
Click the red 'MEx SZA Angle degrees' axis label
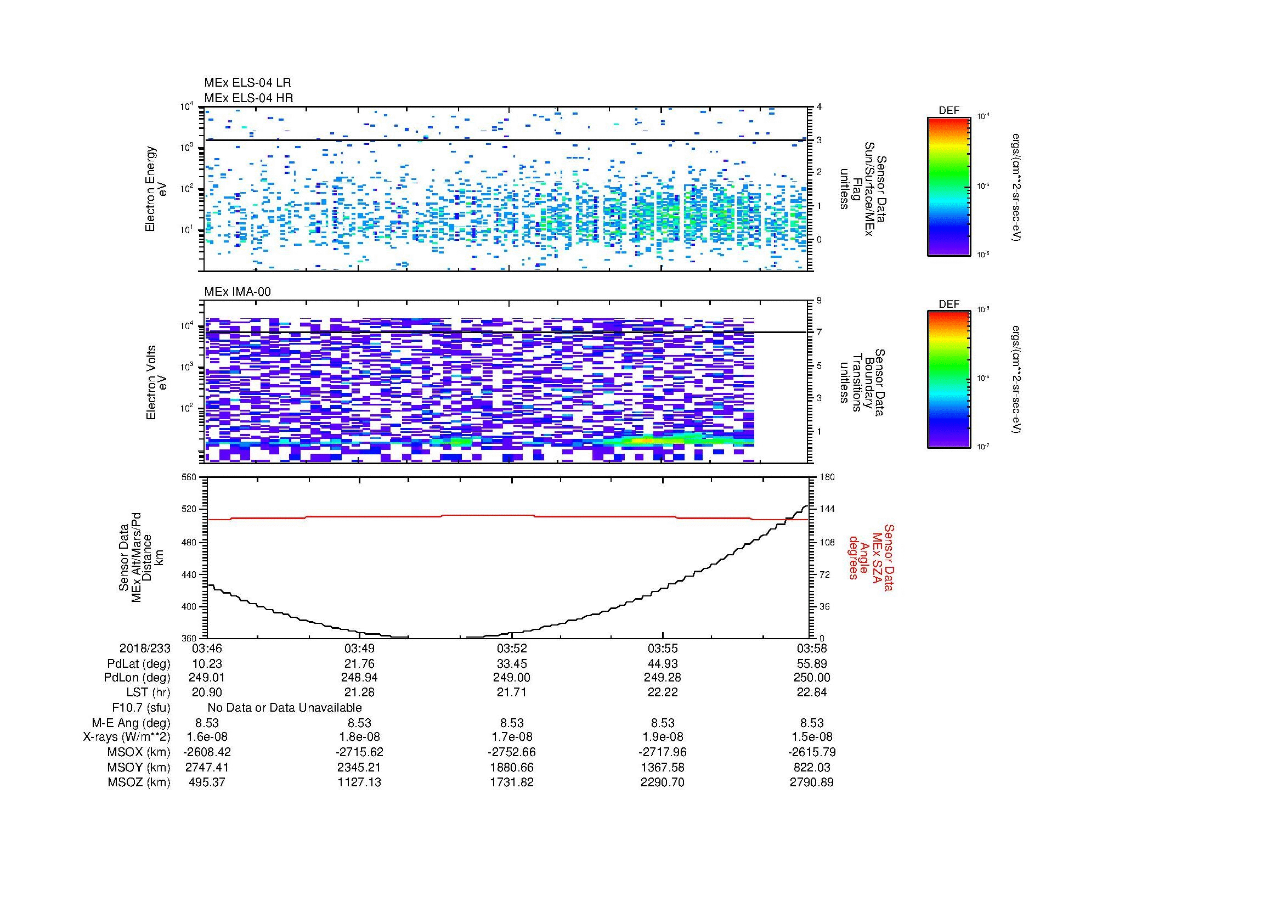pyautogui.click(x=871, y=557)
